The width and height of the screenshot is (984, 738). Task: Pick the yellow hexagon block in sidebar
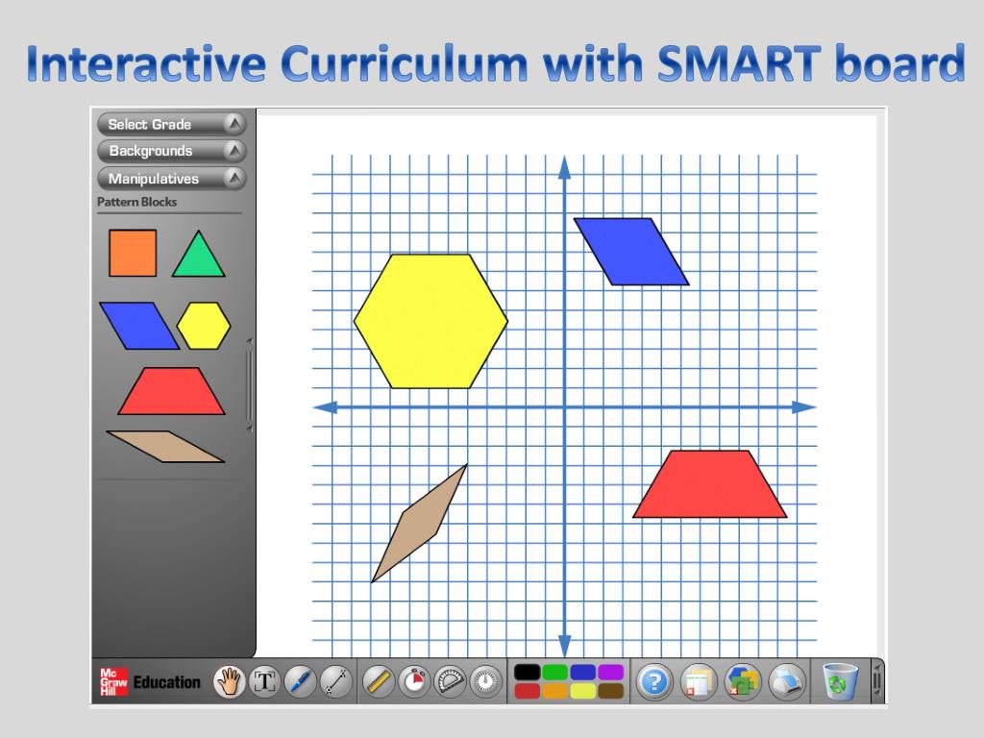click(204, 326)
